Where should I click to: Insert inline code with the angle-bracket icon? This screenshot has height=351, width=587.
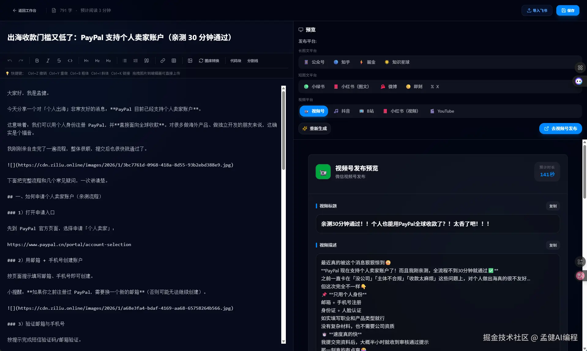[x=70, y=61]
